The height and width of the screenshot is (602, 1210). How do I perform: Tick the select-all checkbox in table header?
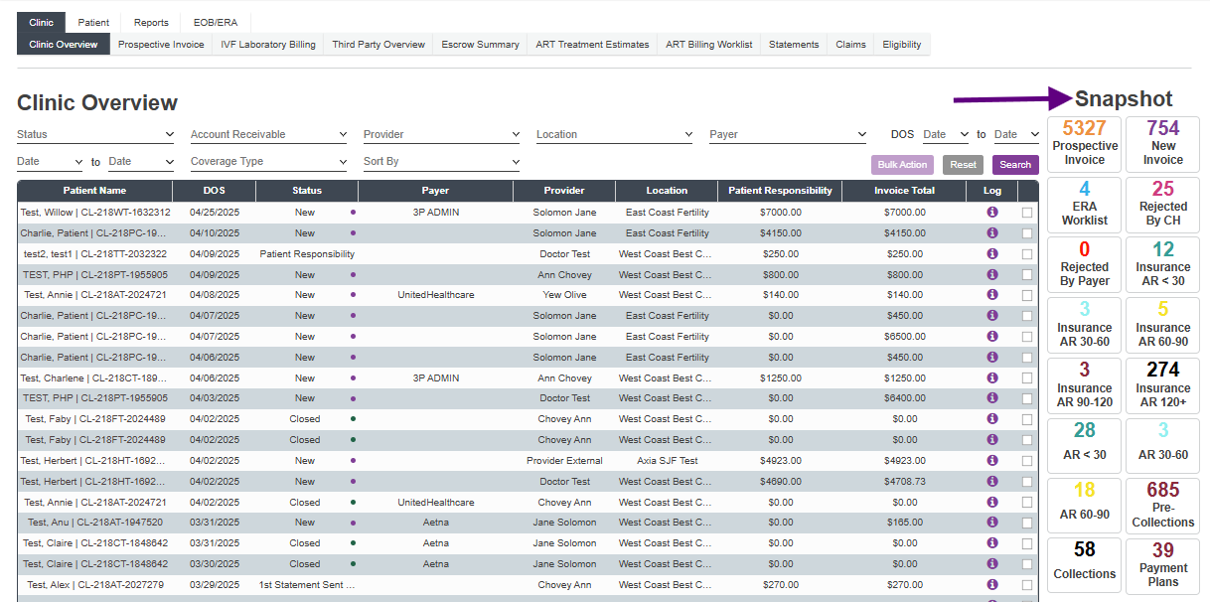(x=1026, y=191)
